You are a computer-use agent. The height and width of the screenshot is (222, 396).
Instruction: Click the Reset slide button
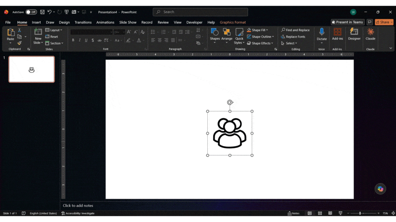click(x=51, y=37)
